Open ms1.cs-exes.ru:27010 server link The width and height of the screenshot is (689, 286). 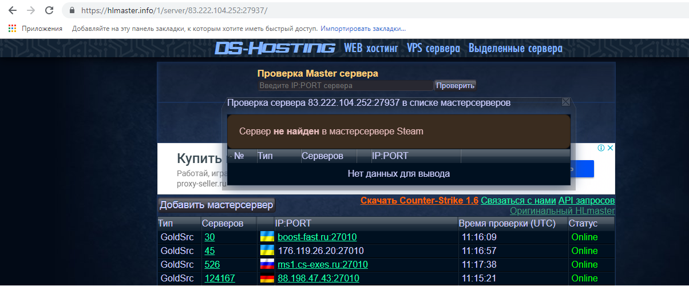[x=323, y=264]
